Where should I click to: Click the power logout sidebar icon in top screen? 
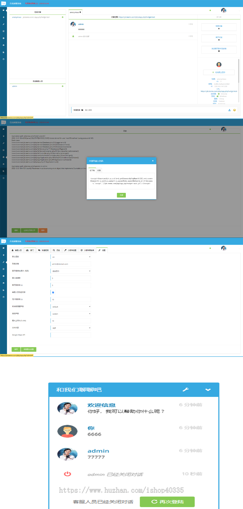click(4, 59)
